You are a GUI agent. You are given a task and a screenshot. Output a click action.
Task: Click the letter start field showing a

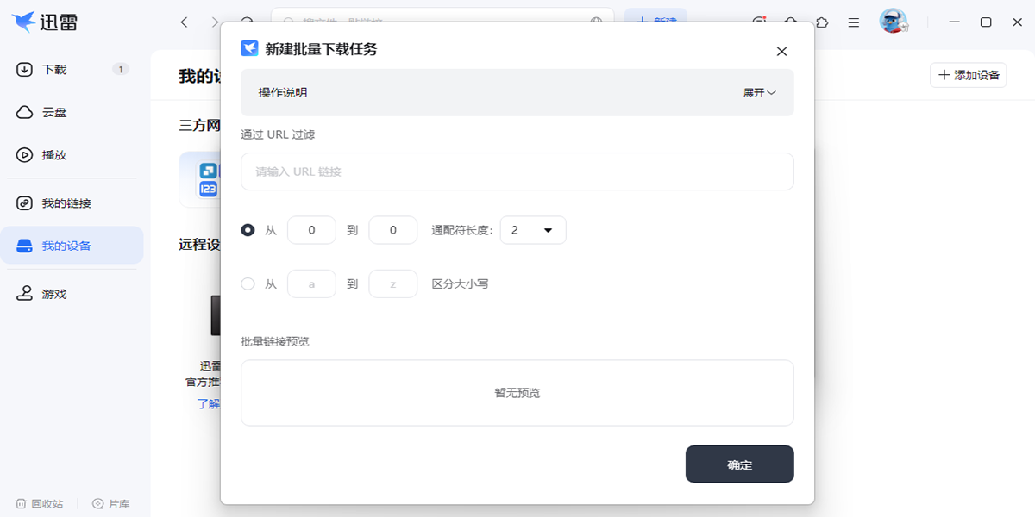[311, 283]
